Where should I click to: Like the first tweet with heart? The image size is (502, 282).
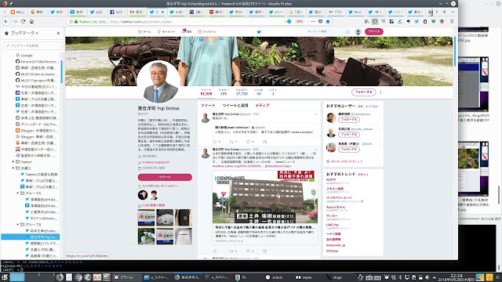(248, 142)
